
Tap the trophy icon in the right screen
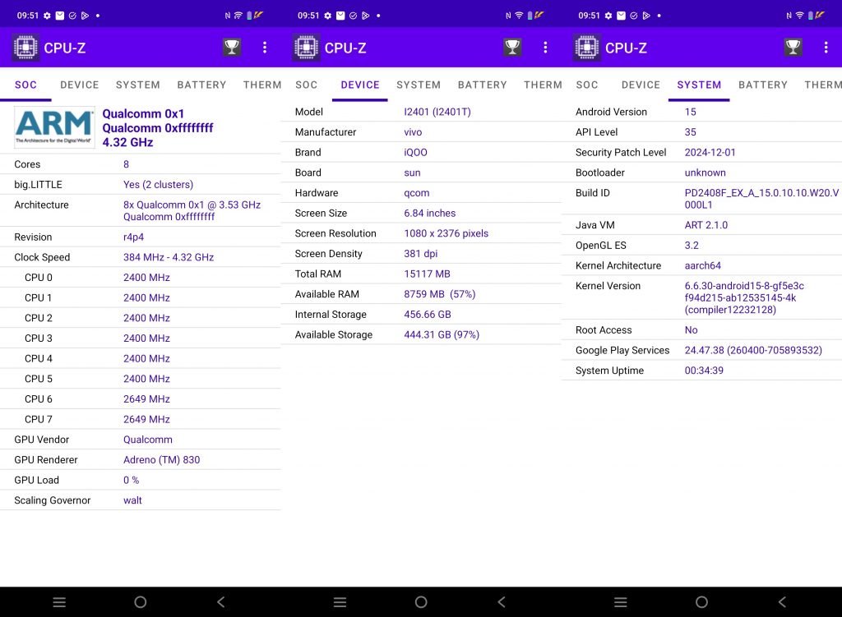[793, 47]
